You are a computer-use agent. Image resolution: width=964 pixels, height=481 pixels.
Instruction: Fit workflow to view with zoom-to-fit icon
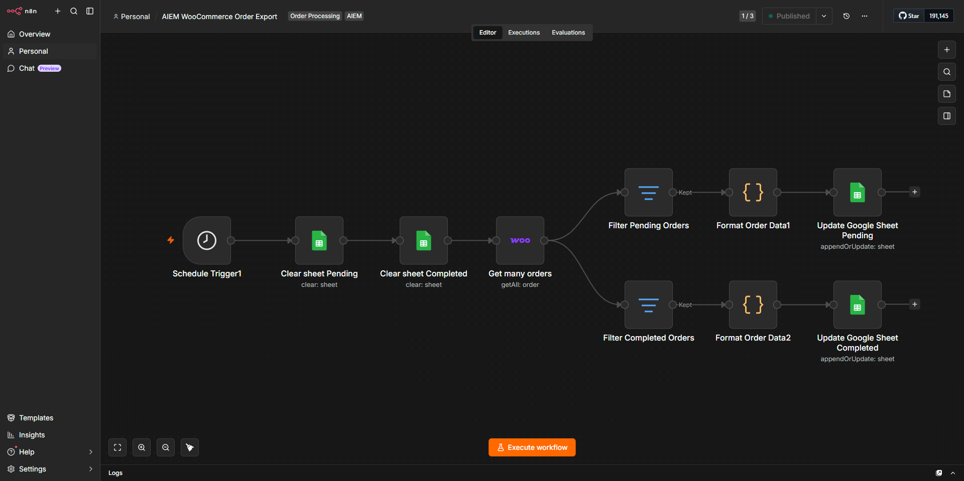(117, 447)
